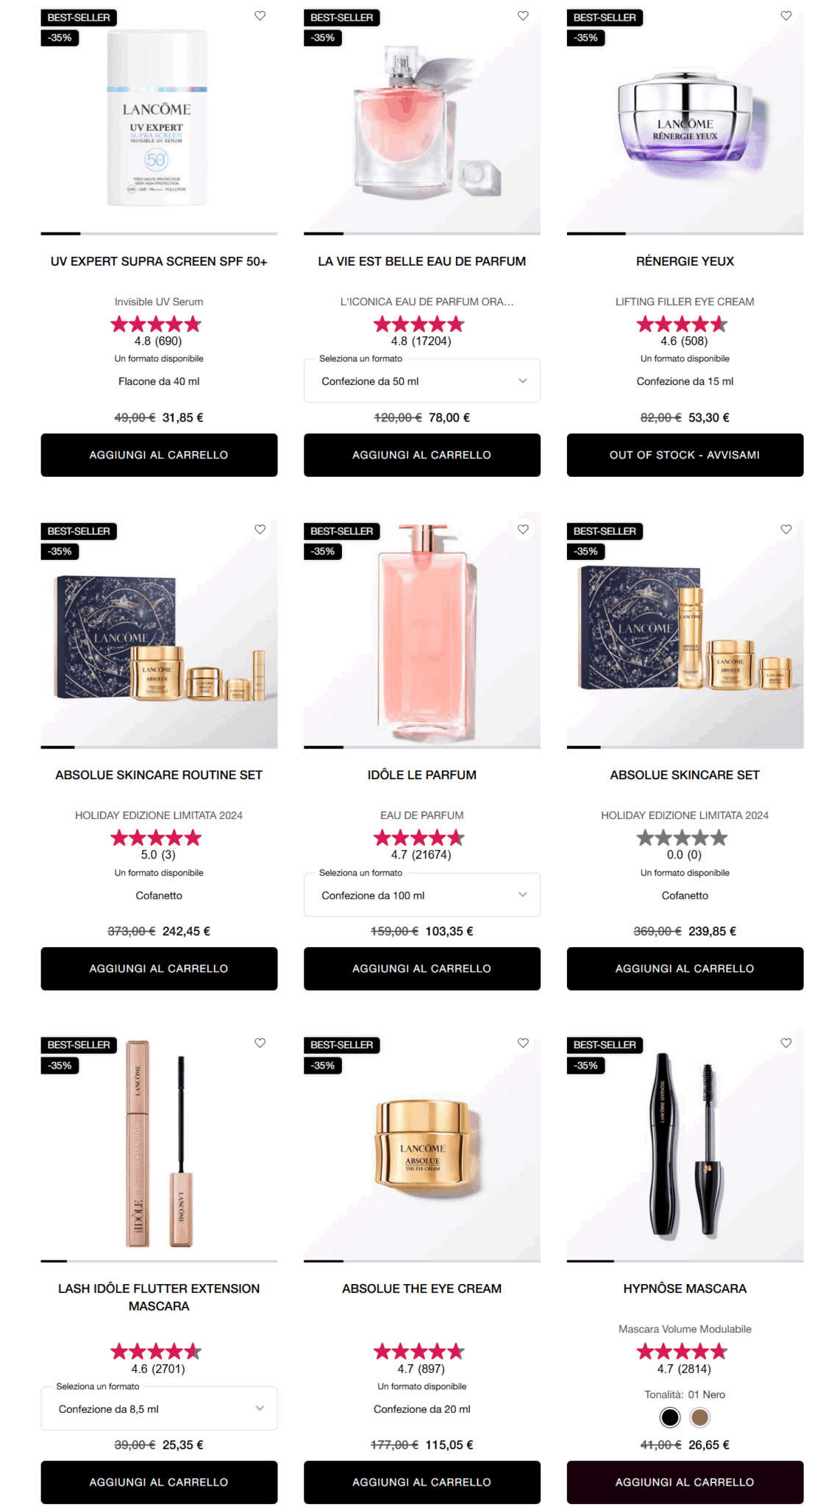The width and height of the screenshot is (823, 1507).
Task: Choose the brown mascara shade swatch
Action: (x=700, y=1417)
